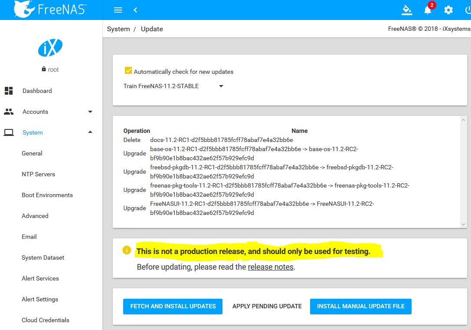Click the power icon in top bar
Viewport: 471px width, 330px height.
(x=468, y=10)
